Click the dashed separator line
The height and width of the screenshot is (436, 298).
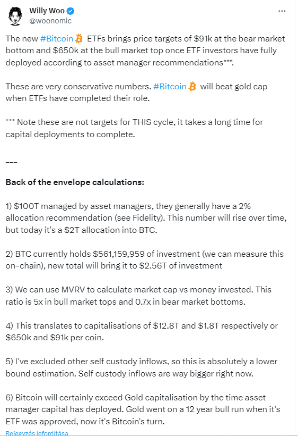pos(11,162)
